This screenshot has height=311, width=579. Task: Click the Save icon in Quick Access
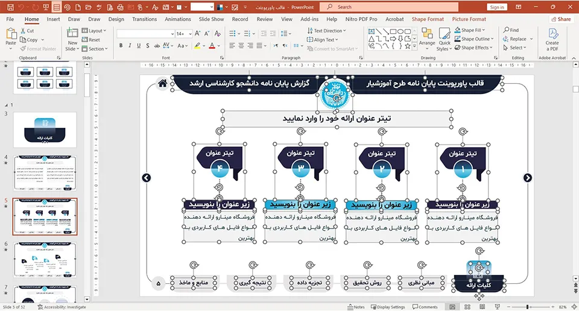(x=10, y=7)
